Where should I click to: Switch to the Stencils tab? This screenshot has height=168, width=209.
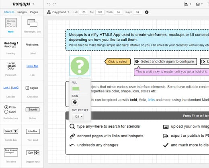coord(9,12)
